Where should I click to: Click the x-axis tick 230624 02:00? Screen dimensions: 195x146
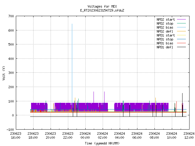tap(102, 136)
